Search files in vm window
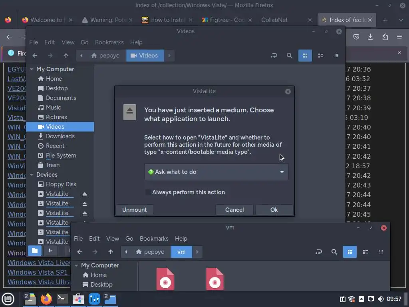The height and width of the screenshot is (307, 409). [334, 252]
